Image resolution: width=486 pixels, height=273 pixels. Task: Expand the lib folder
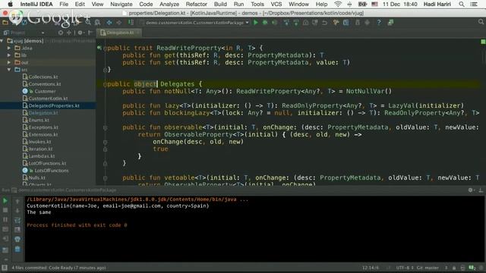point(9,55)
